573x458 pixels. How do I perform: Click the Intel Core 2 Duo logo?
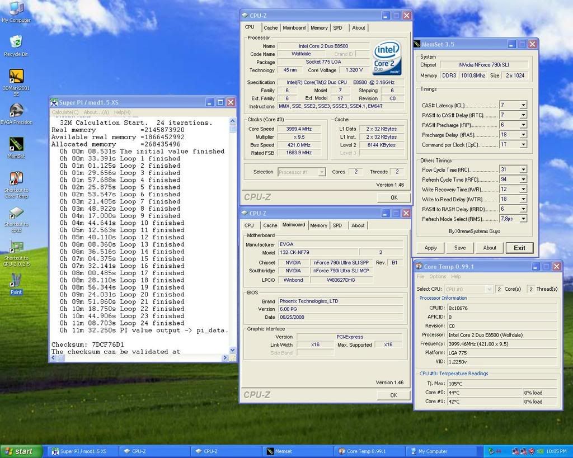(x=387, y=58)
